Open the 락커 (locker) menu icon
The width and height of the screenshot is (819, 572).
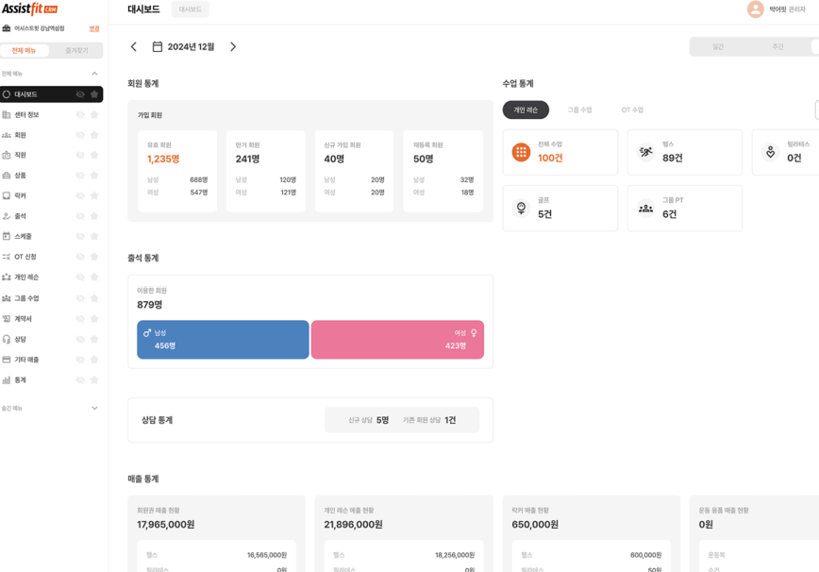[x=7, y=196]
